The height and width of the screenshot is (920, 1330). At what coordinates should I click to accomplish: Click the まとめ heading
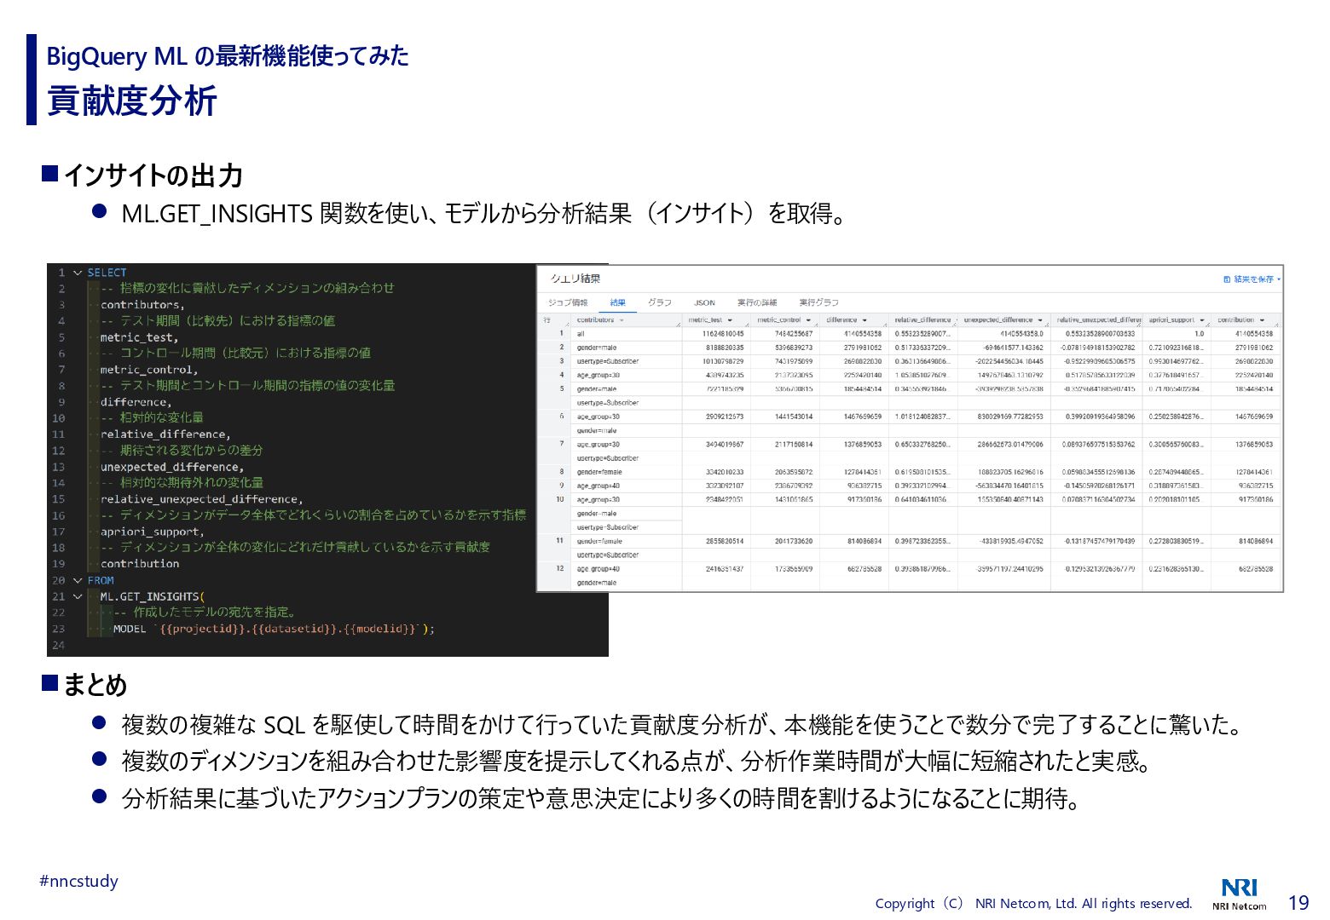(95, 685)
